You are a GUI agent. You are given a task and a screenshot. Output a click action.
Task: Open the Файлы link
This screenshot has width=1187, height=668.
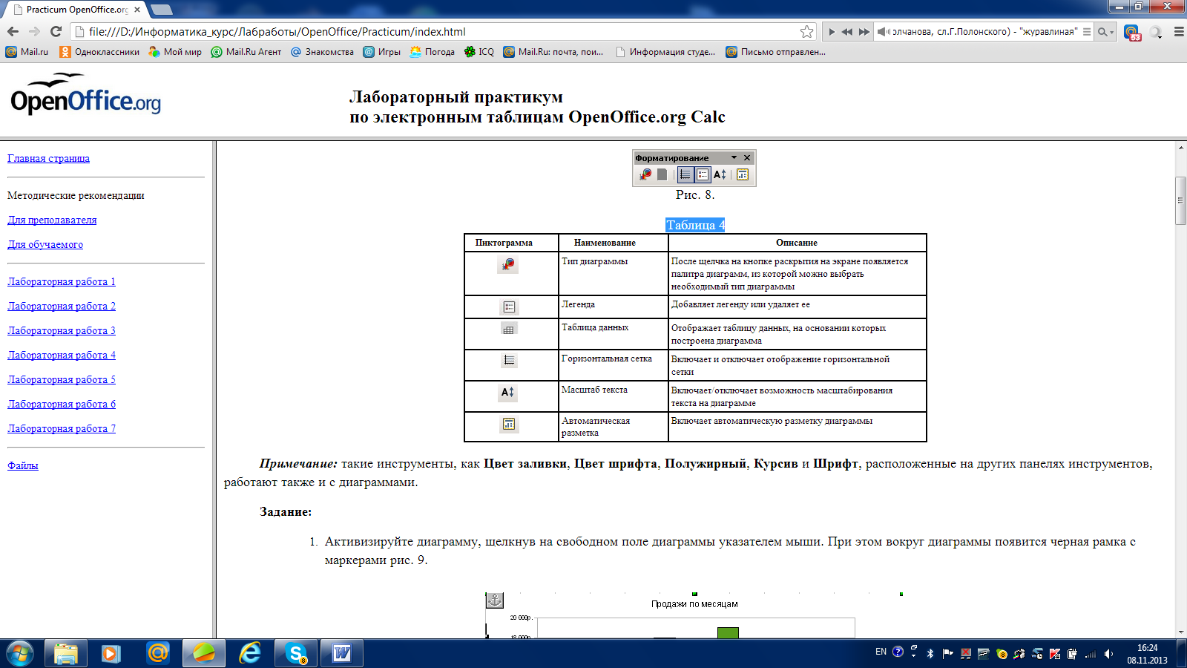(x=23, y=465)
